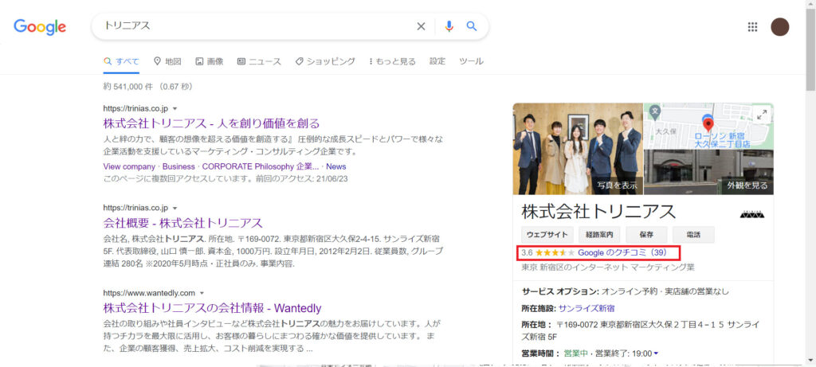Click the Trinias company logo icon in panel
Viewport: 816px width, 367px height.
click(752, 213)
